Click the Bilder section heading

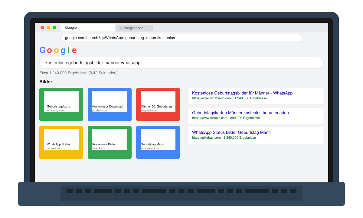[x=46, y=82]
